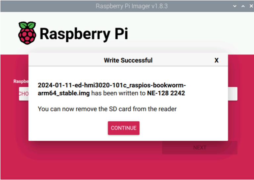Click the Raspberry Pi heading text
This screenshot has width=254, height=180.
click(x=84, y=34)
